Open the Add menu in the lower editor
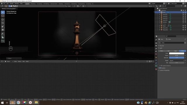The image size is (187, 105). click(23, 62)
